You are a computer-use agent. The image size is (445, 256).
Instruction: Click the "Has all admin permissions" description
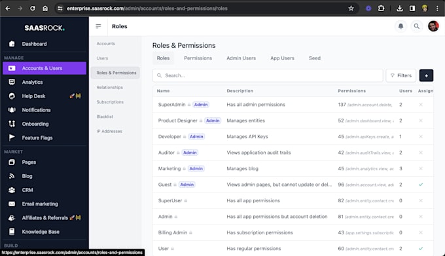click(256, 105)
